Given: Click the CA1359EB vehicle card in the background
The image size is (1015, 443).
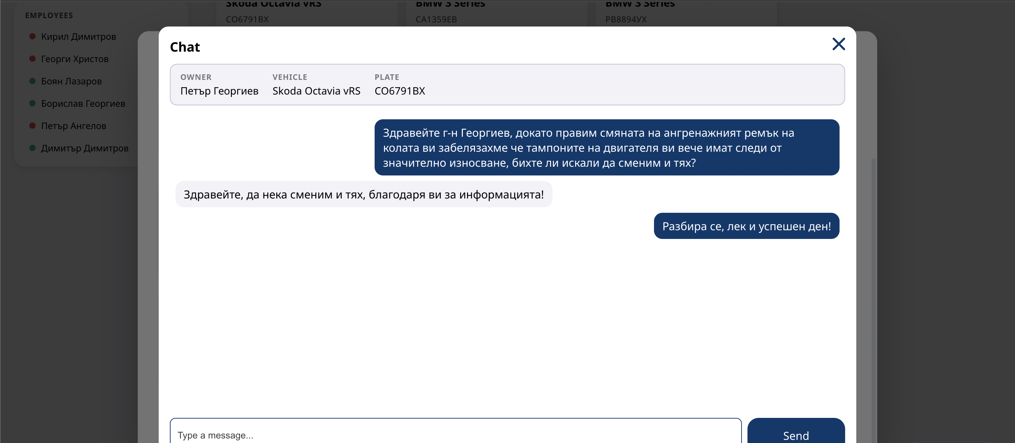Looking at the screenshot, I should 496,13.
